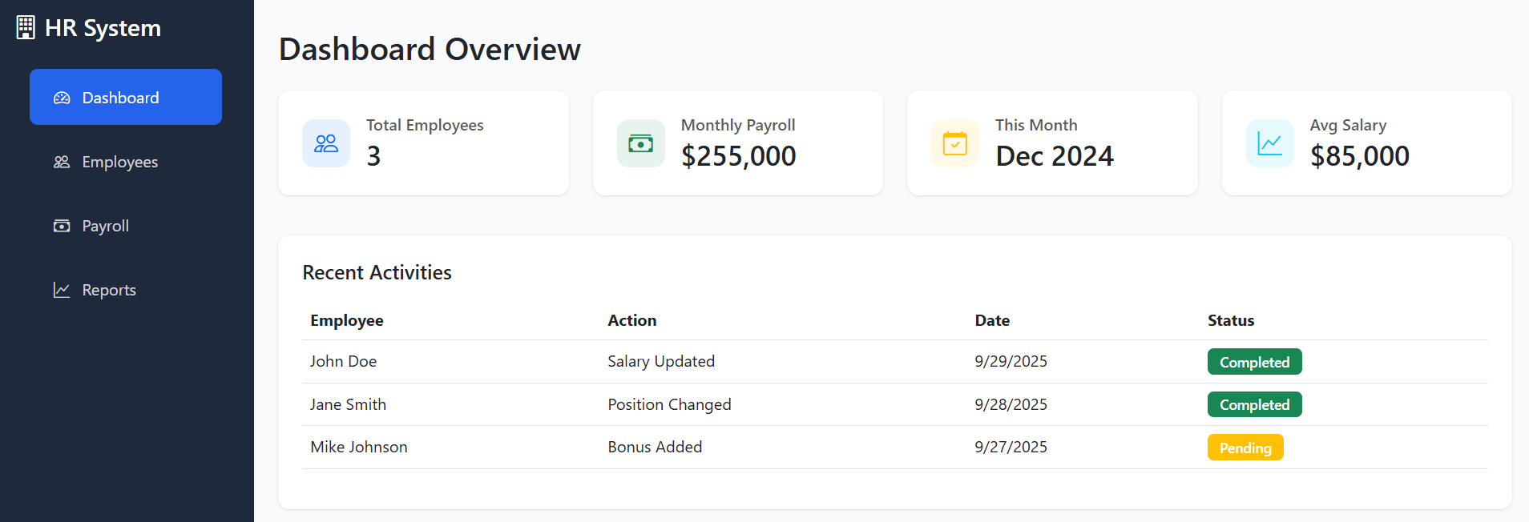Click the Employees sidebar people icon
1529x522 pixels.
(62, 162)
